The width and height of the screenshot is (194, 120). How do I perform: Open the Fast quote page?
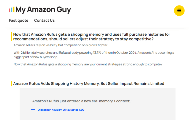(19, 20)
